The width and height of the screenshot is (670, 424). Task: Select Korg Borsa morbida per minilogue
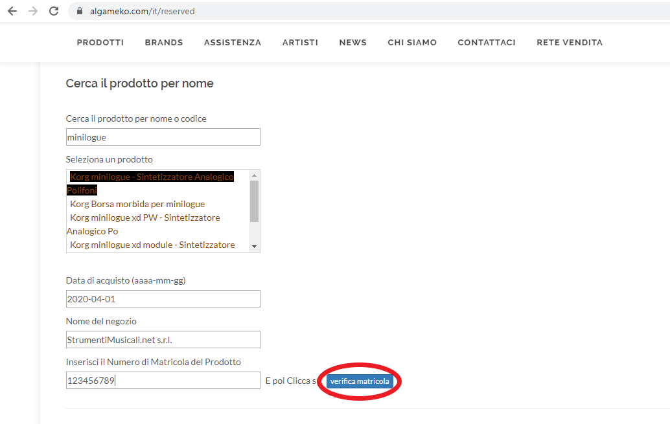137,204
